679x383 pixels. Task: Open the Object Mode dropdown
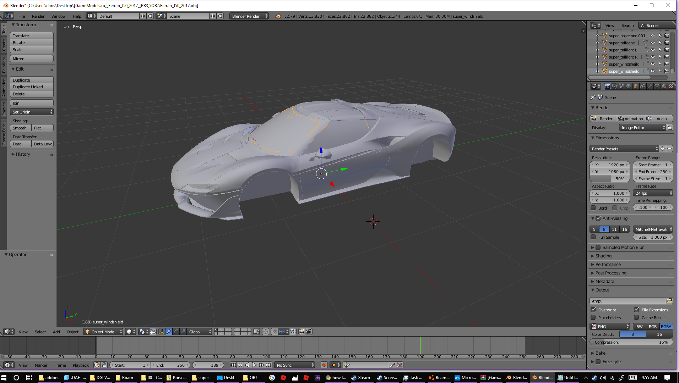point(103,332)
